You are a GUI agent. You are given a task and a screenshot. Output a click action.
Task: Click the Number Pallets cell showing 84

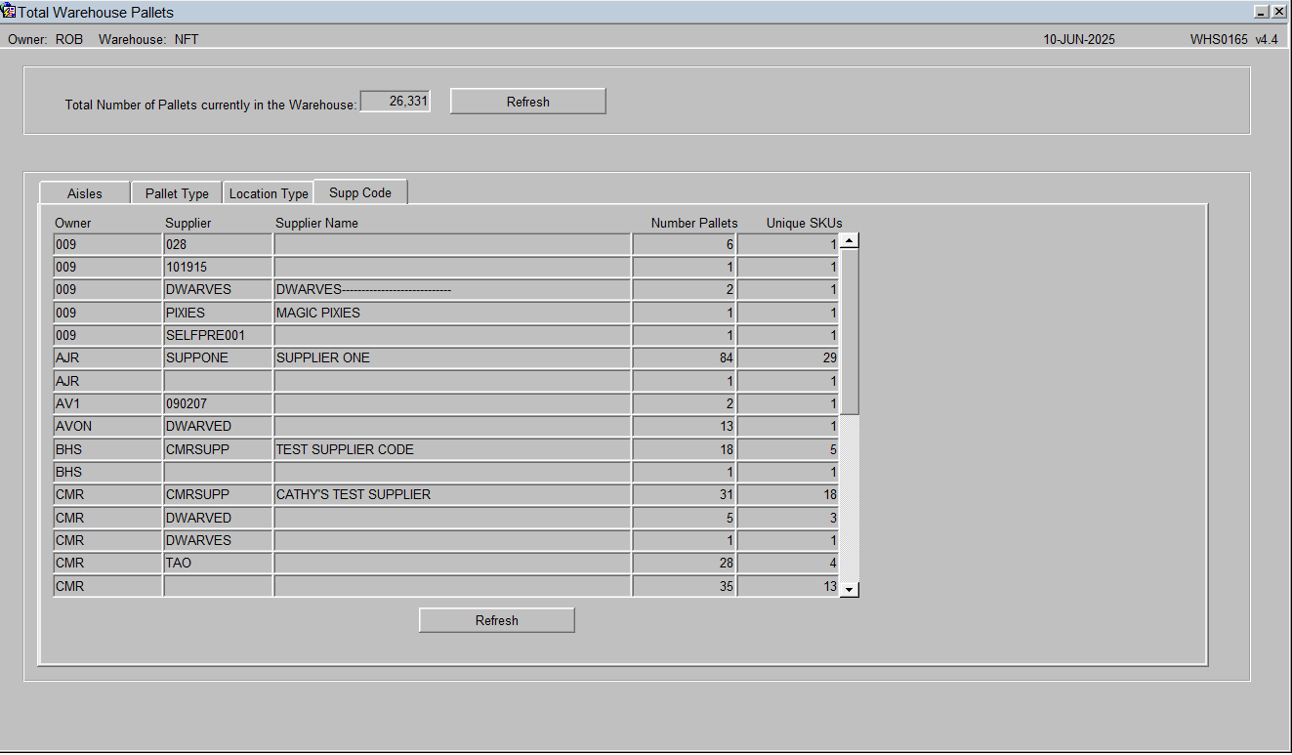coord(685,358)
